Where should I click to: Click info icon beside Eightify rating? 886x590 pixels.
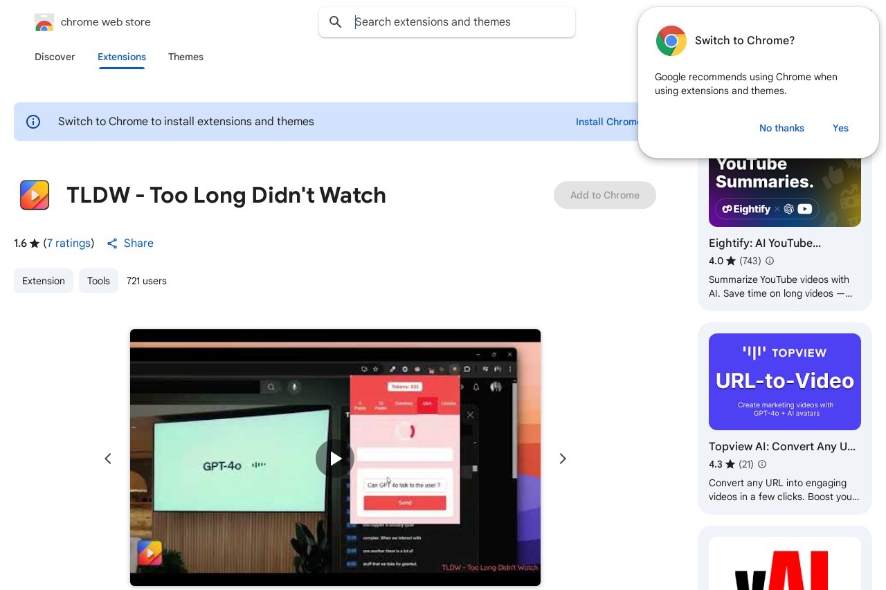point(770,261)
